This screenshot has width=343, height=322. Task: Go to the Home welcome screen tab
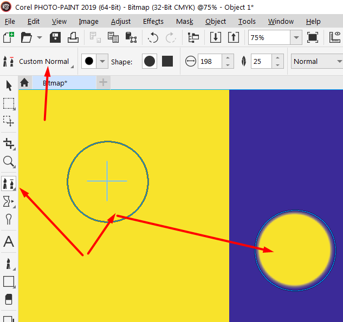pos(24,83)
